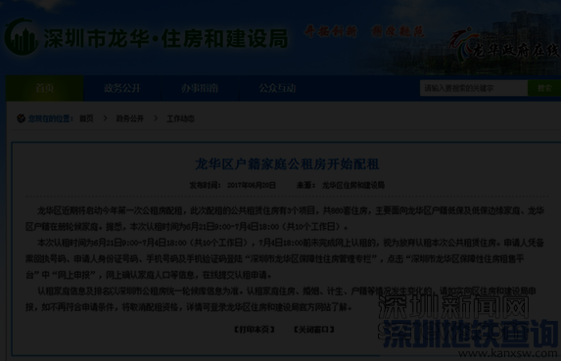Viewport: 561px width, 361px height.
Task: Open the 政务公开 navigation tab
Action: coord(122,88)
